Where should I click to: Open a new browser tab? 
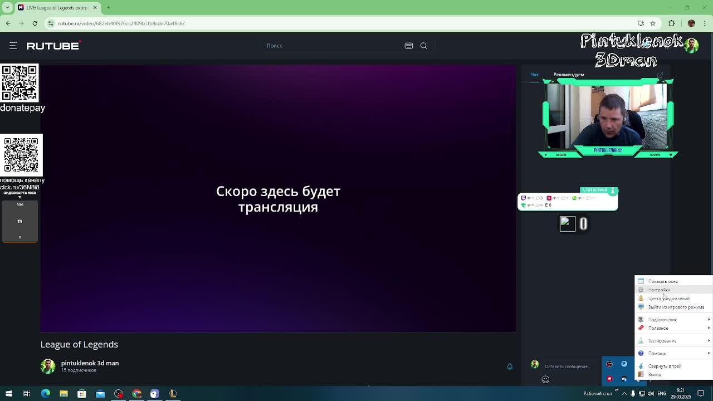[109, 8]
